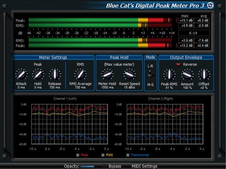Click the top Peak clip indicator LED

pos(177,20)
